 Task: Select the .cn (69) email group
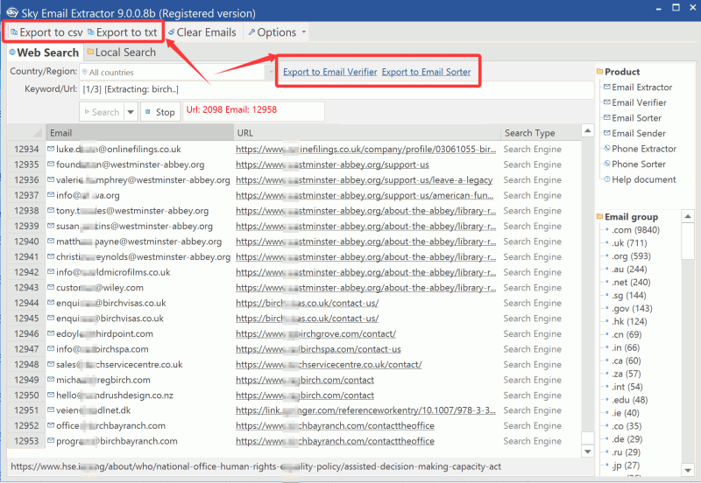tap(627, 335)
